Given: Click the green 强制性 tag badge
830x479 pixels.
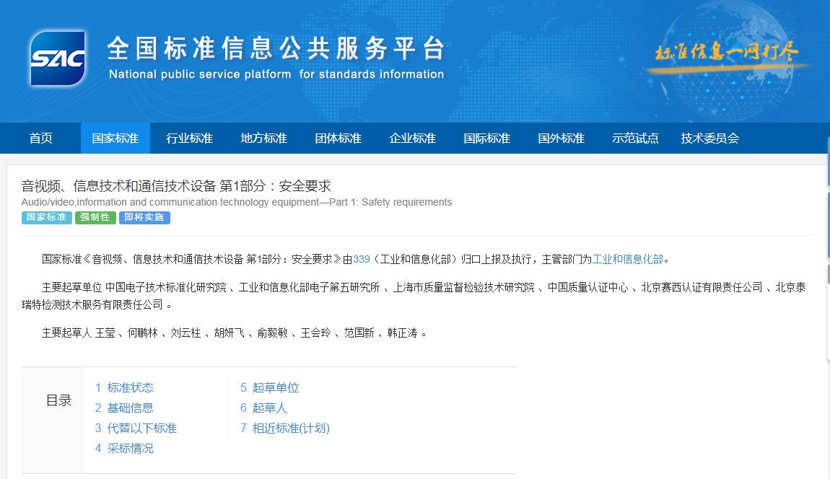Looking at the screenshot, I should pos(95,217).
